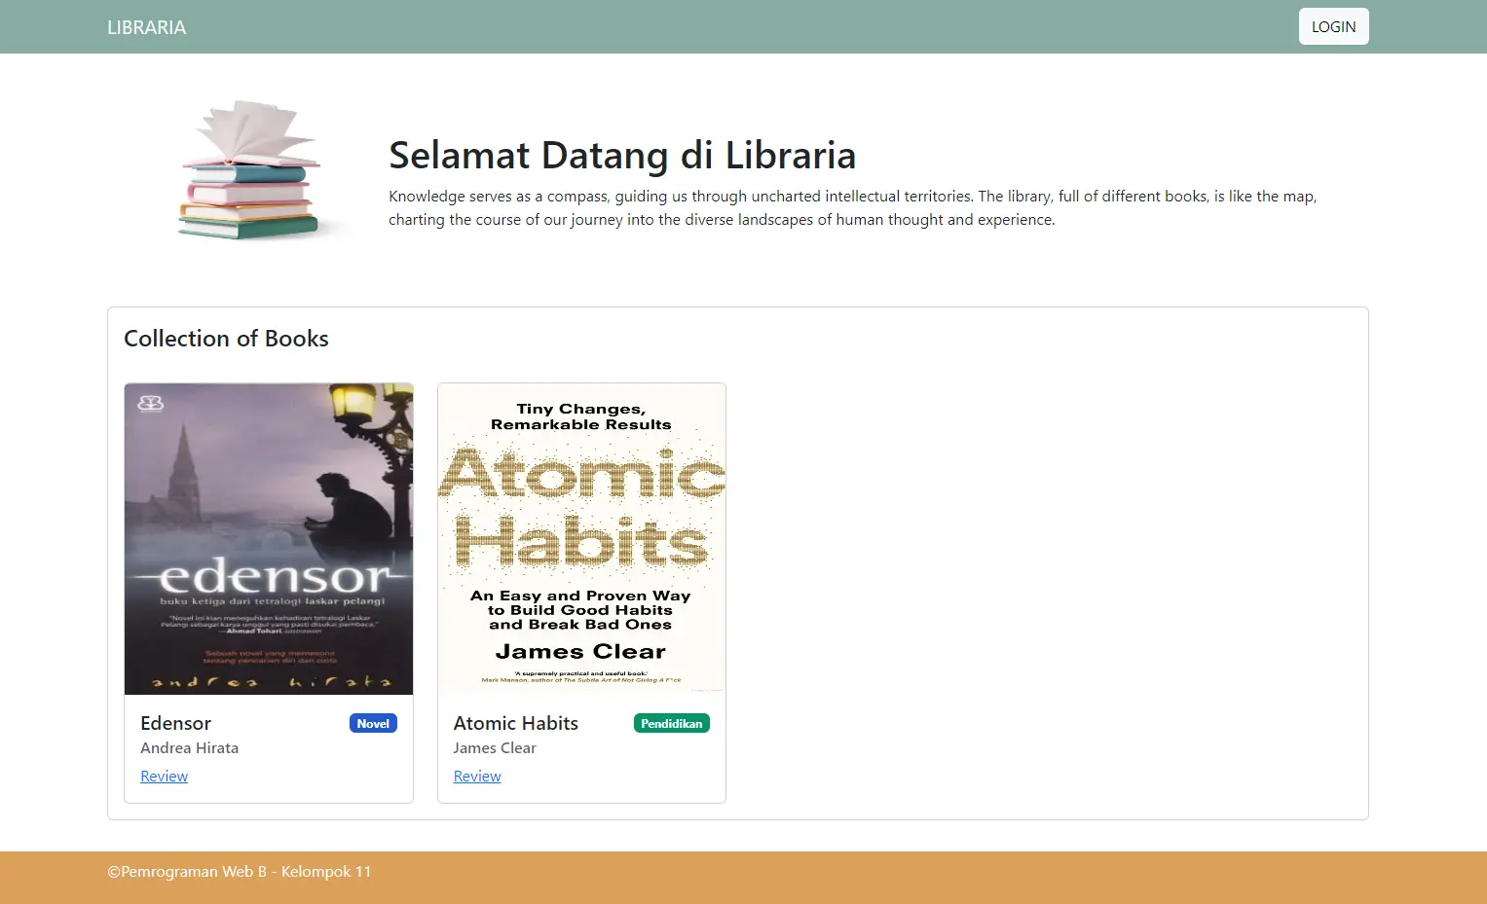Viewport: 1487px width, 904px height.
Task: Click the author name Andrea Hirata
Action: (x=189, y=747)
